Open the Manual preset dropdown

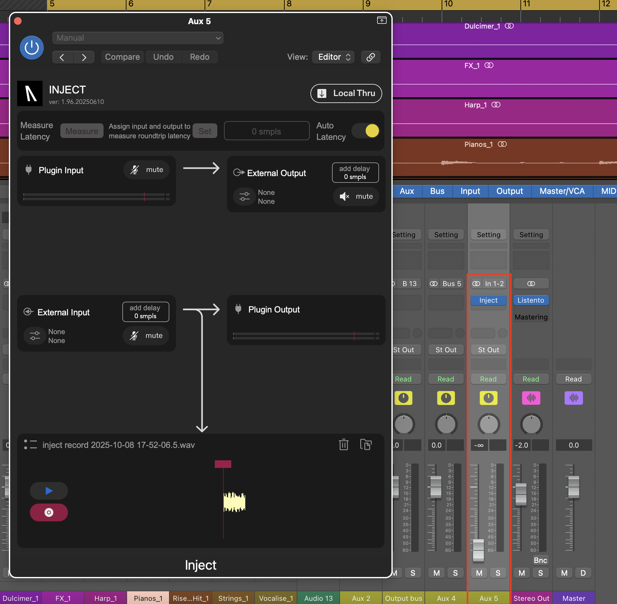coord(138,38)
